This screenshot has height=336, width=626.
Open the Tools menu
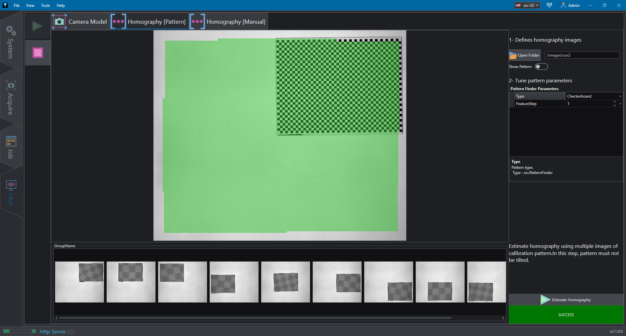click(45, 5)
